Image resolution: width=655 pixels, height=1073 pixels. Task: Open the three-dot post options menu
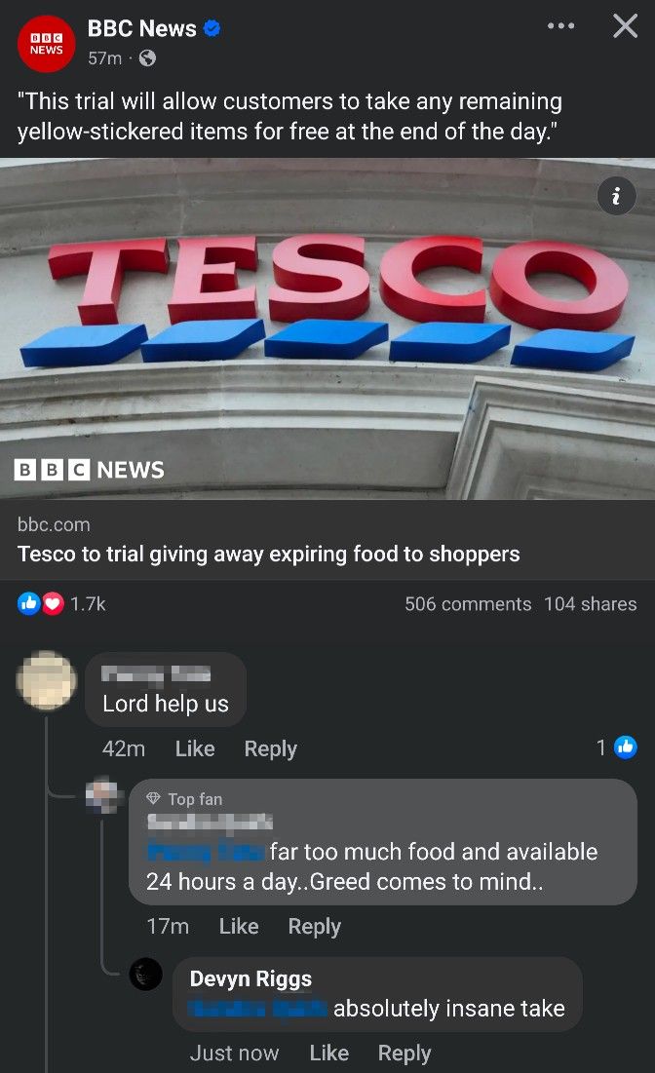coord(560,26)
